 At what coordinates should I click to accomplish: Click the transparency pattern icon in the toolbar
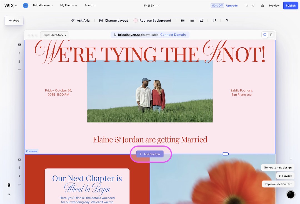[183, 20]
